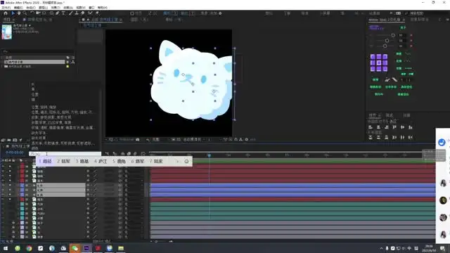Toggle visibility of the top red layer
This screenshot has width=450, height=253.
[4, 167]
